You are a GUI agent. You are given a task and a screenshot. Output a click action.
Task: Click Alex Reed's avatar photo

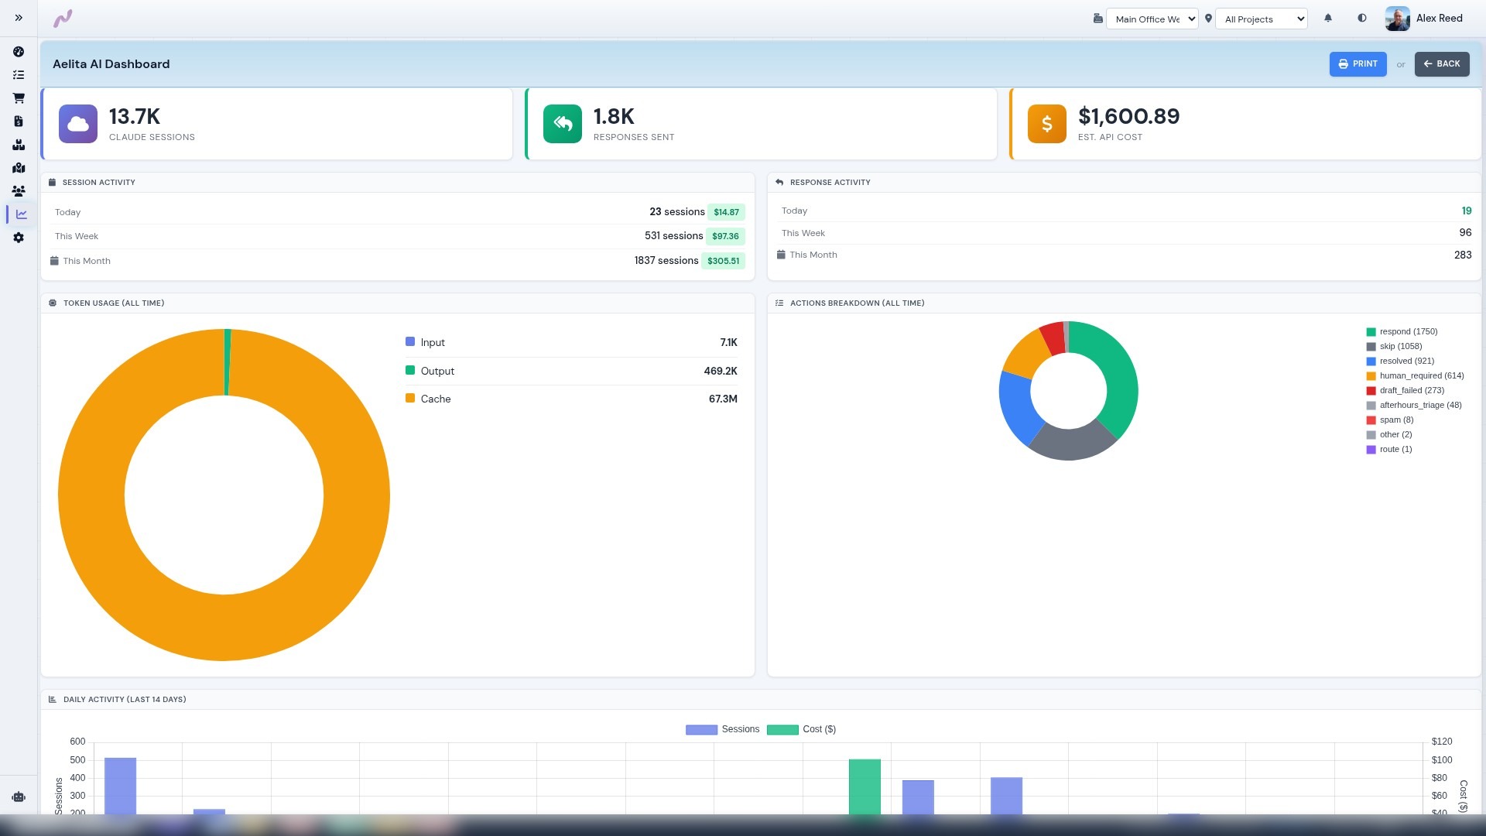coord(1397,19)
